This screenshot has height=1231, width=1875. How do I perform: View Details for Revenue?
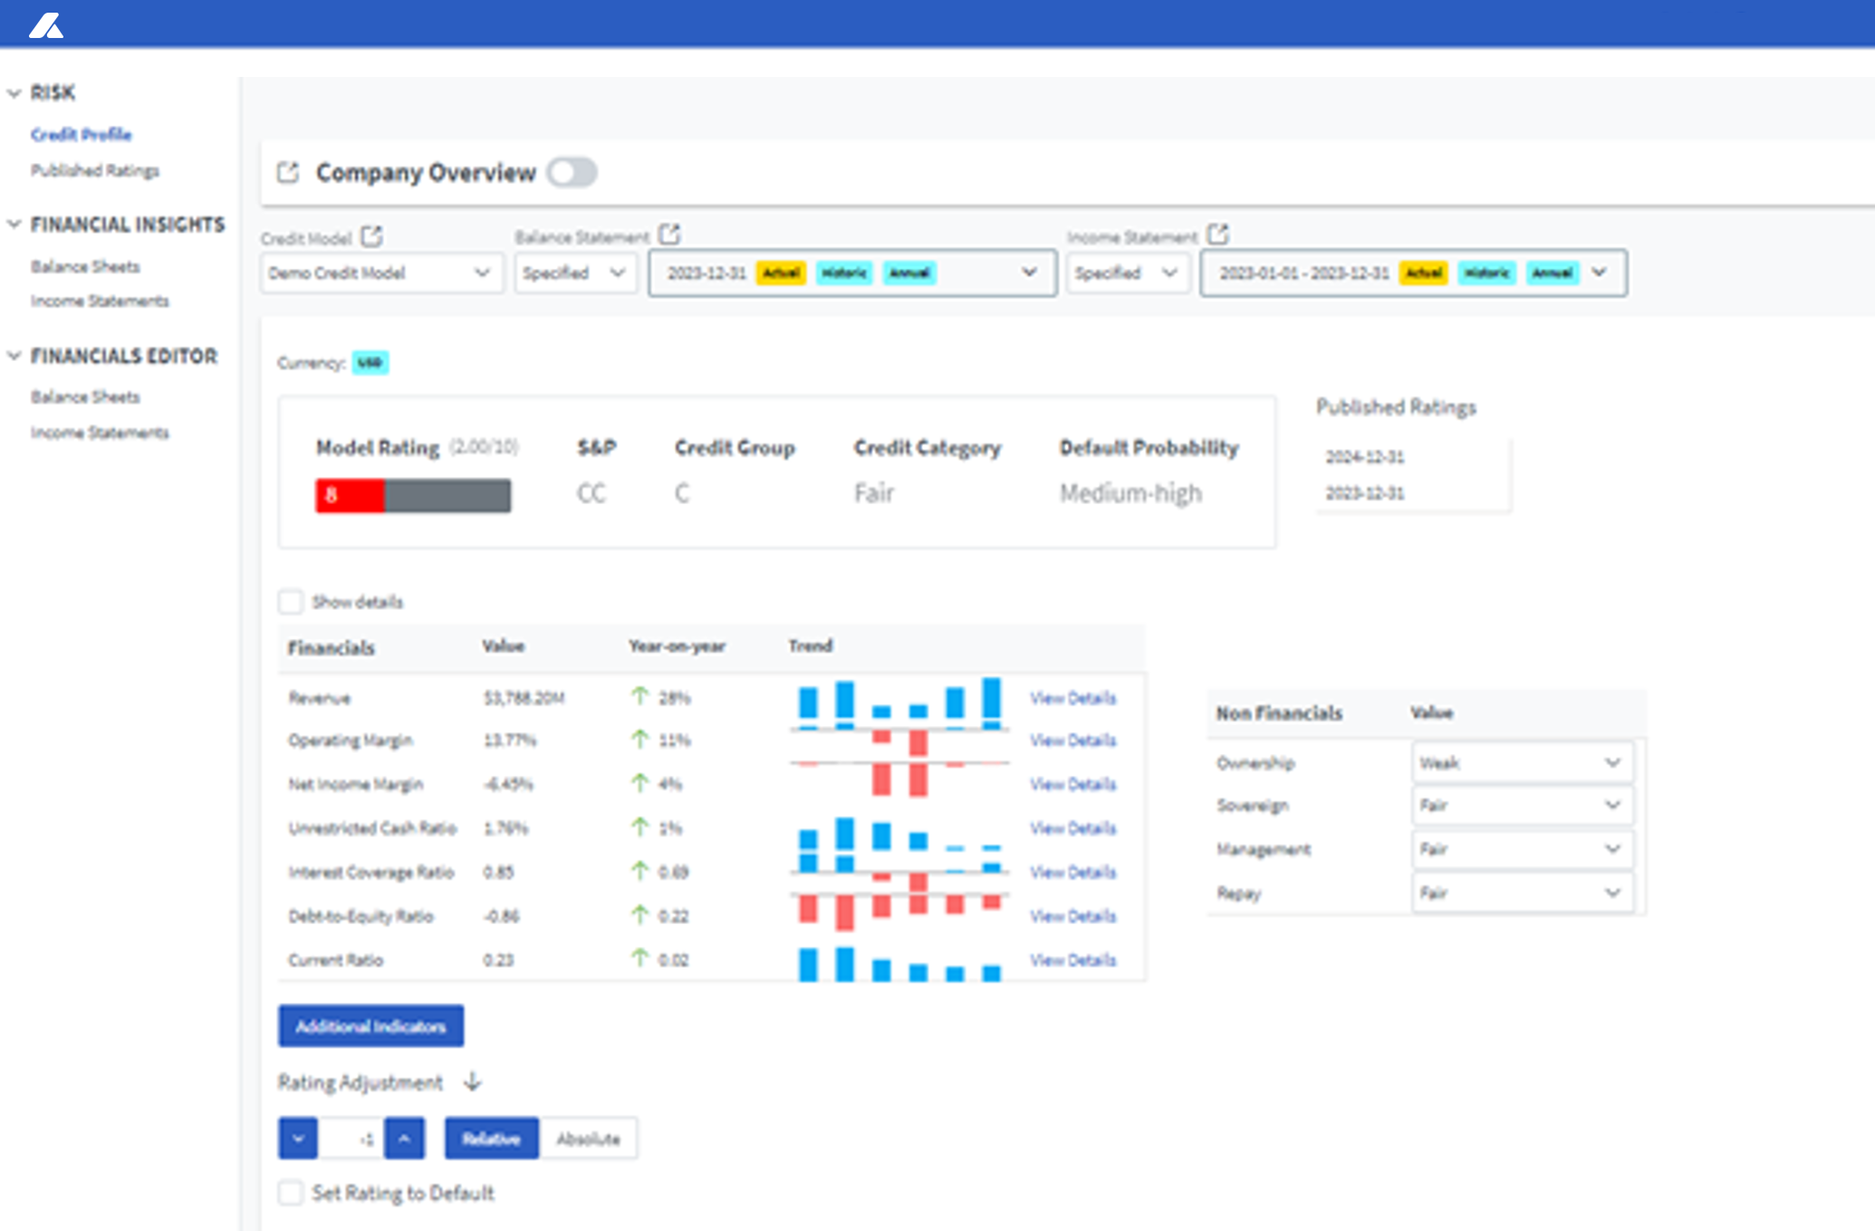click(1072, 698)
